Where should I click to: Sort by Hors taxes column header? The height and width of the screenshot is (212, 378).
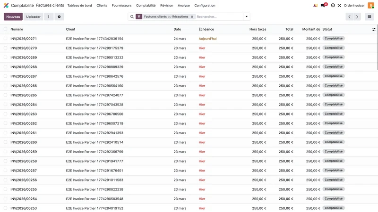point(258,29)
